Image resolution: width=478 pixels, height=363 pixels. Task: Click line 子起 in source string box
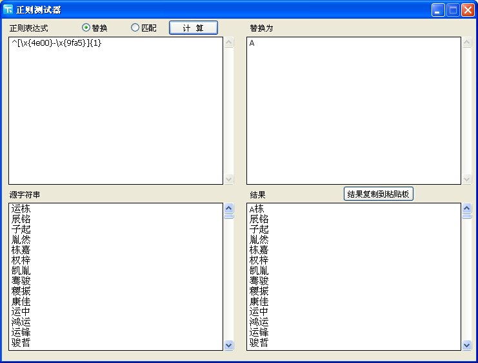(x=21, y=229)
